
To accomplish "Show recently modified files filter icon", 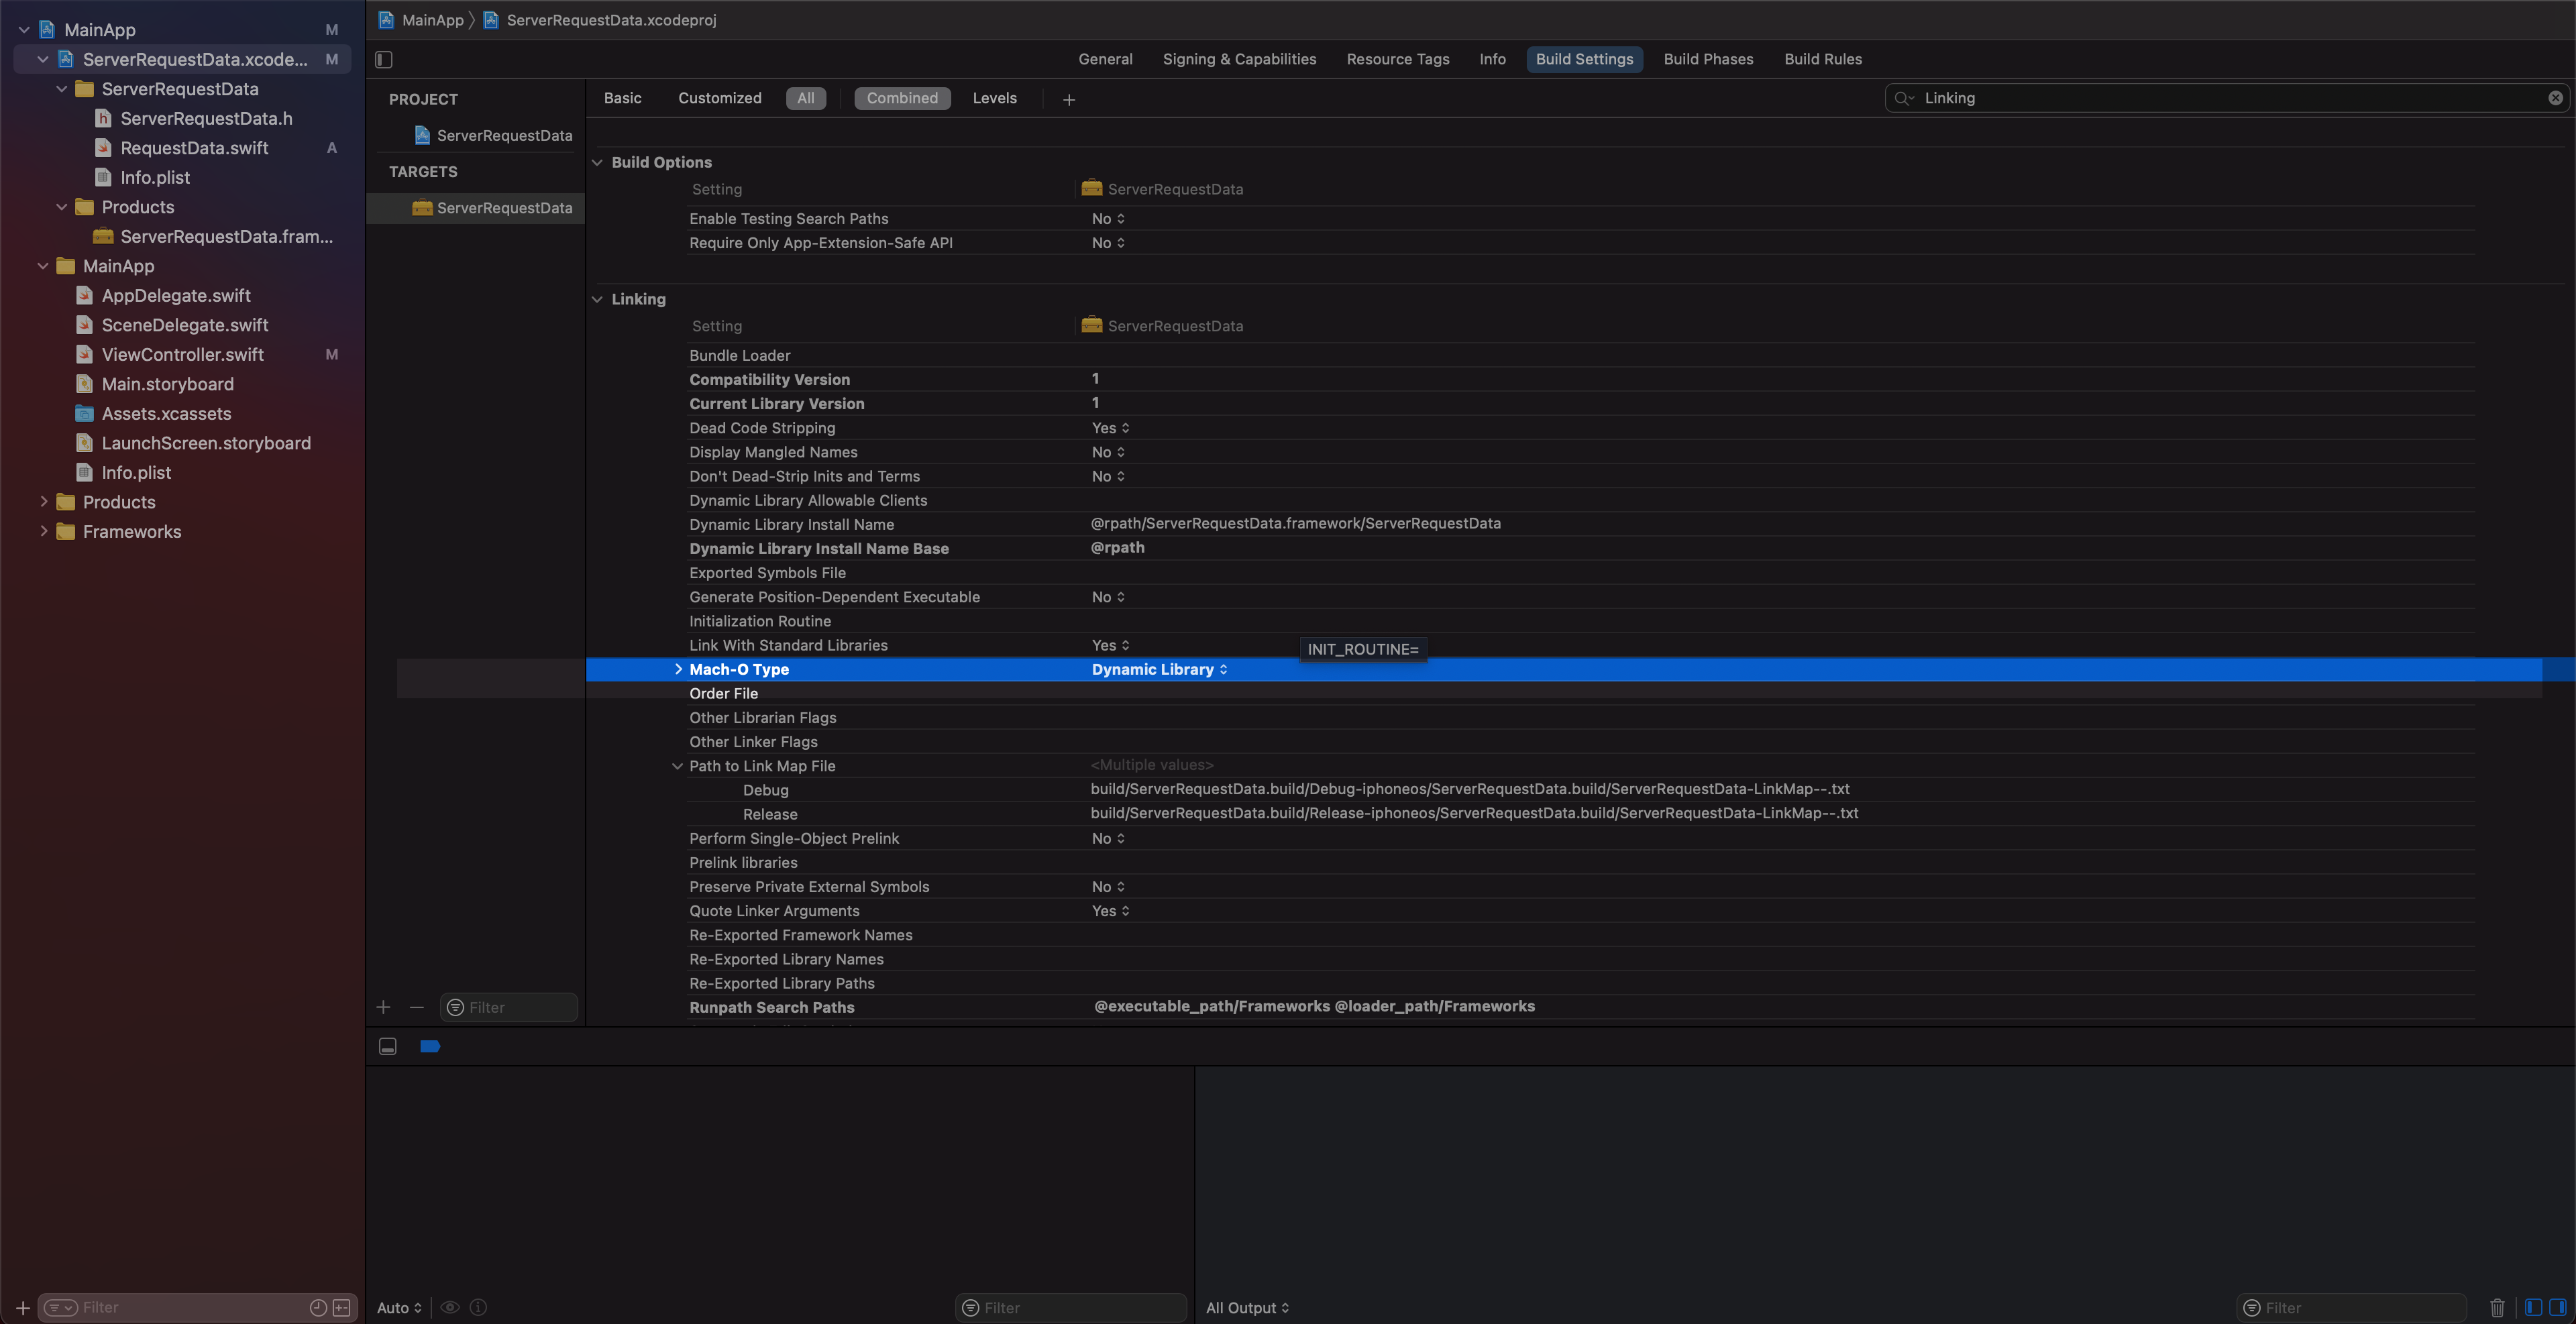I will pos(318,1307).
